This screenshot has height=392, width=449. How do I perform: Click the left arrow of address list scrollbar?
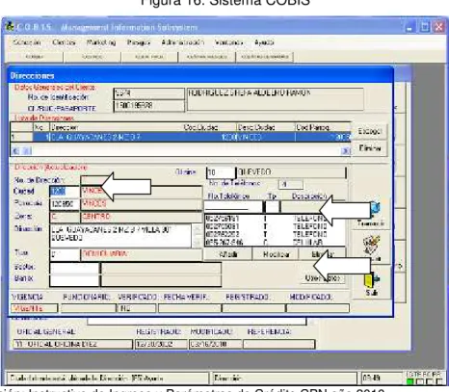[x=15, y=150]
